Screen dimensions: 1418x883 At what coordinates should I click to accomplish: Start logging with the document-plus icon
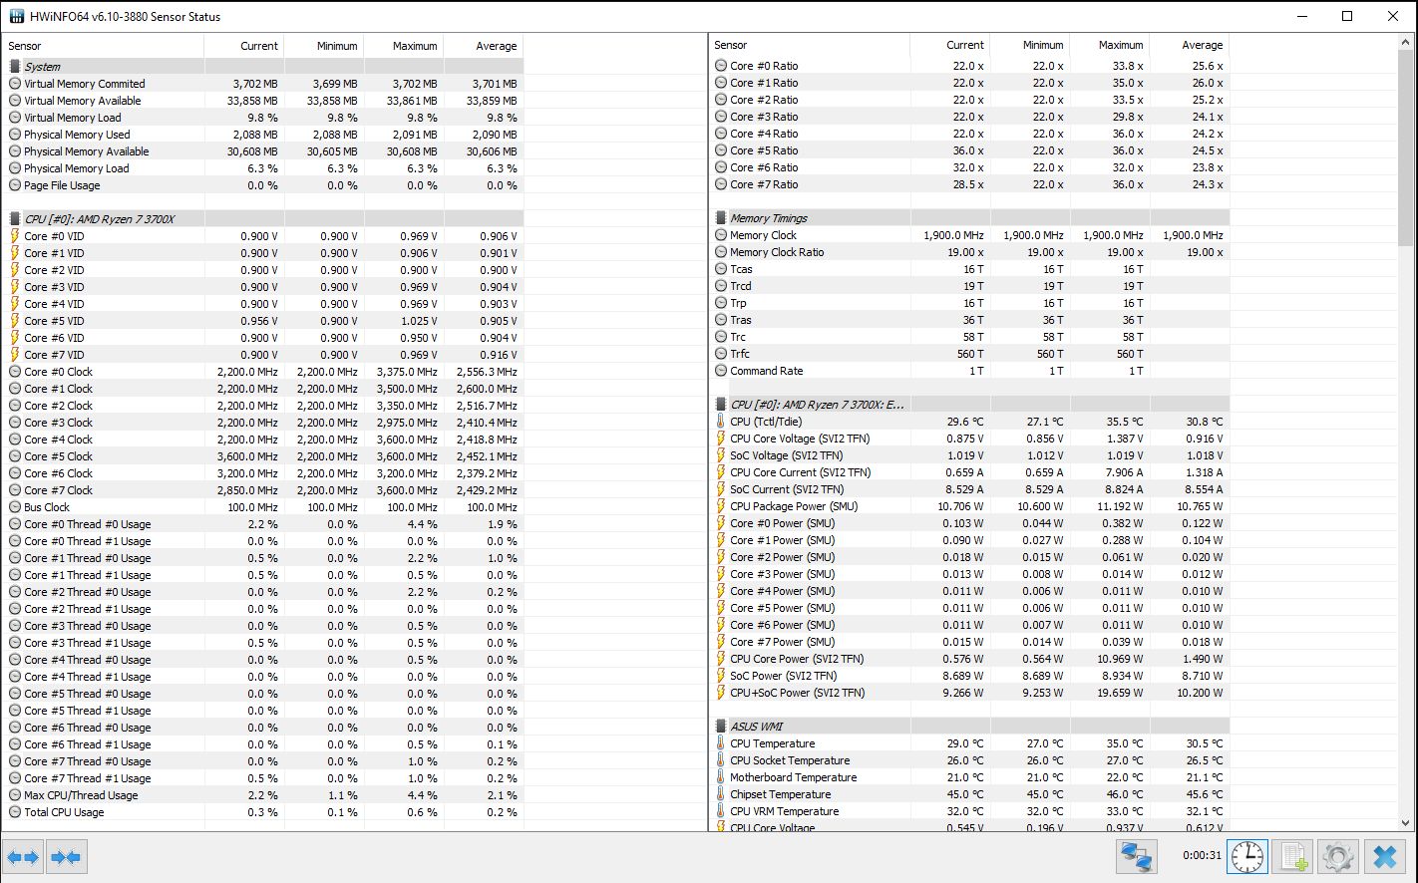1293,857
